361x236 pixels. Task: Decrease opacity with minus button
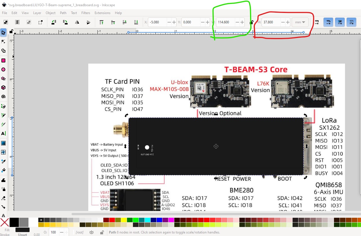61,232
